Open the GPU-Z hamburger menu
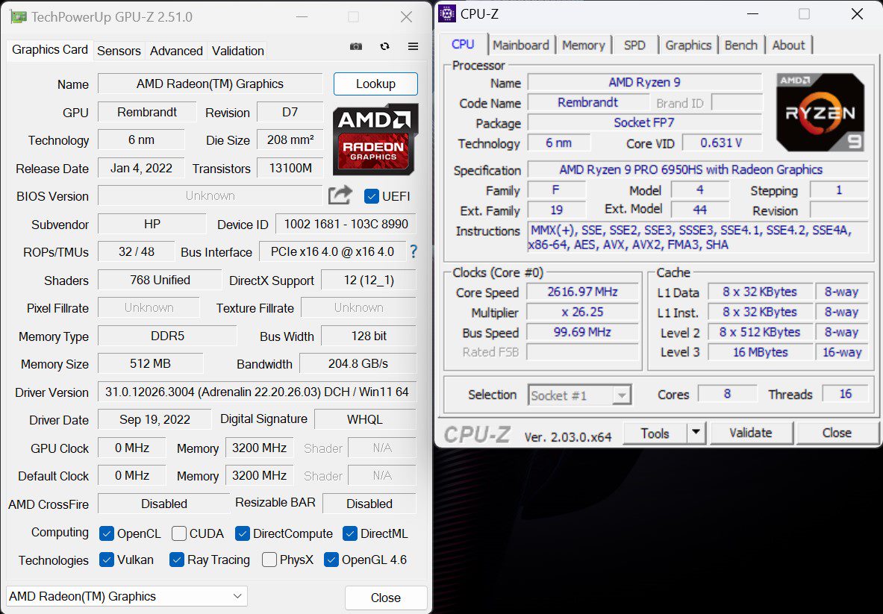The width and height of the screenshot is (883, 614). (413, 46)
